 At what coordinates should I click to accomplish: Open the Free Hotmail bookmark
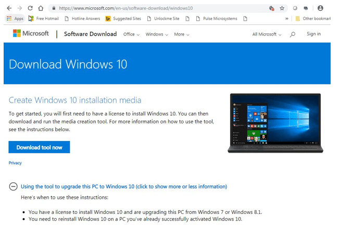click(44, 19)
